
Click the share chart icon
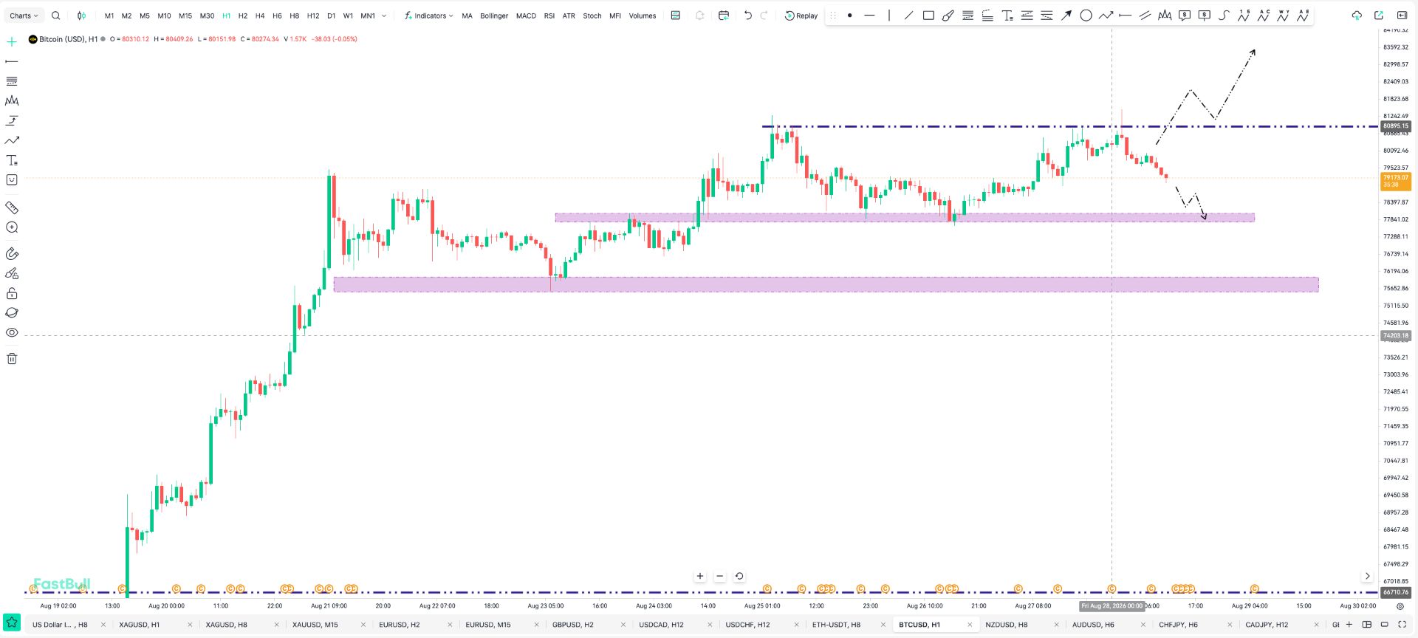coord(1379,16)
